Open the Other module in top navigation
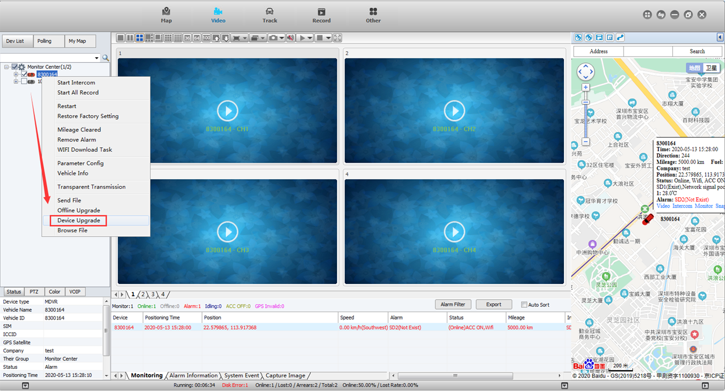725x391 pixels. click(x=373, y=15)
